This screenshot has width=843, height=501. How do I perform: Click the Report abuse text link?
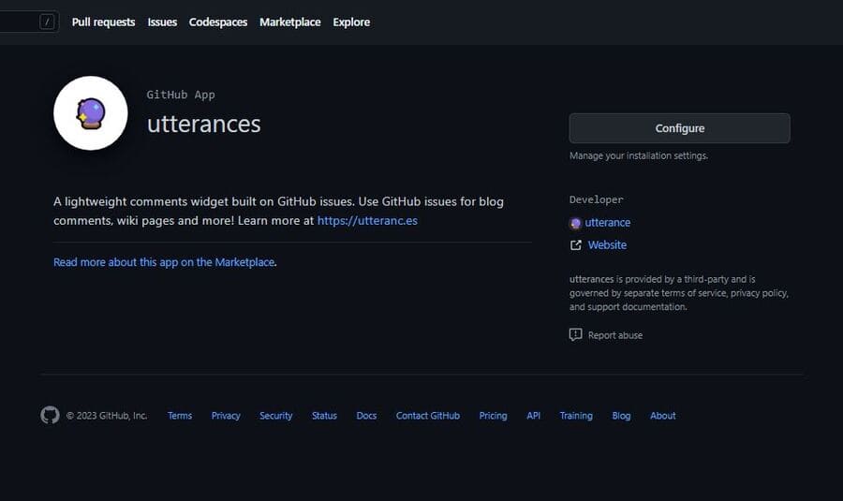(x=615, y=335)
